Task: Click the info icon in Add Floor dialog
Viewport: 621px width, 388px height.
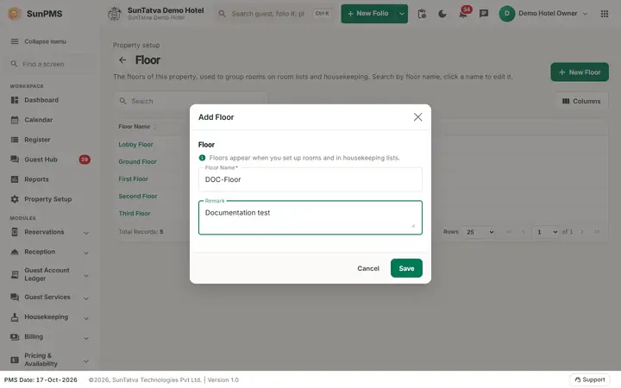Action: 202,158
